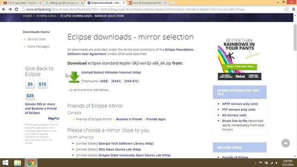This screenshot has width=297, height=167.
Task: Close the Setting up JDK tab
Action: pos(82,3)
